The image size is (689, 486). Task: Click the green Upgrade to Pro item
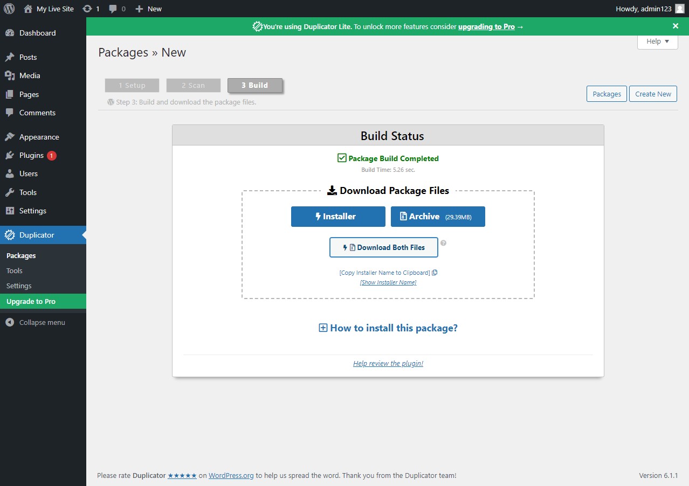point(43,301)
